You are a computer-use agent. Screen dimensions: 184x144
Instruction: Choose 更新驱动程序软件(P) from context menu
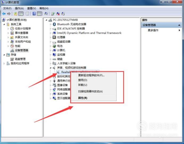tap(91, 75)
